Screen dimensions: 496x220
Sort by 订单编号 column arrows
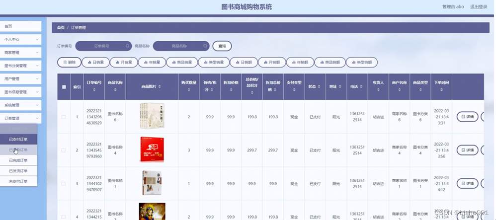[94, 90]
